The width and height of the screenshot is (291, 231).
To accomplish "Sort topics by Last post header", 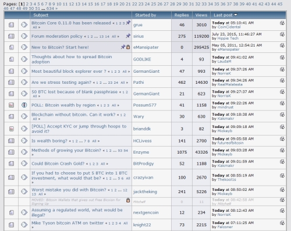I will pos(223,15).
